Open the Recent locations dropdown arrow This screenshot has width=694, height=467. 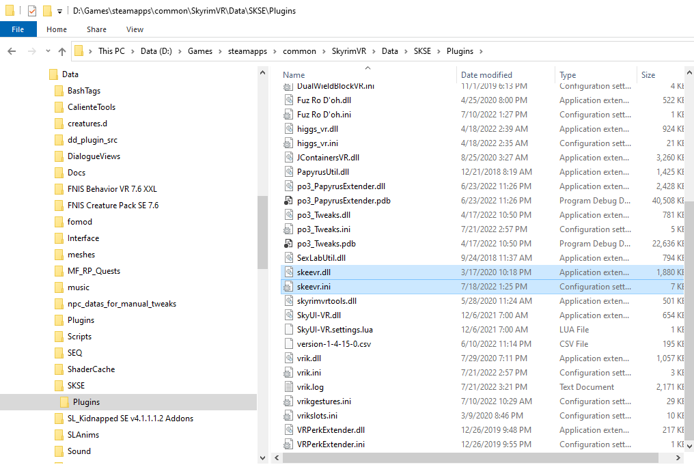pyautogui.click(x=48, y=51)
